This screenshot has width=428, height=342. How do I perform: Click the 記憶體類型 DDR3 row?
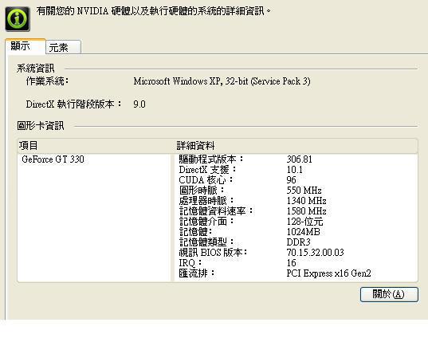(x=296, y=242)
